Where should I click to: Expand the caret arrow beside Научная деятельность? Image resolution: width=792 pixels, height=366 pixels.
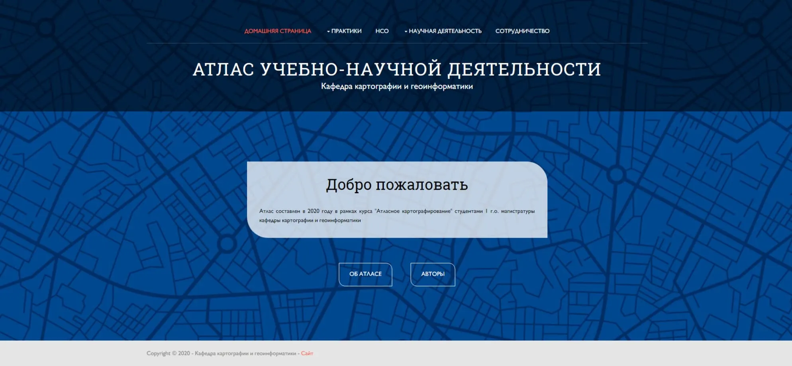click(406, 31)
